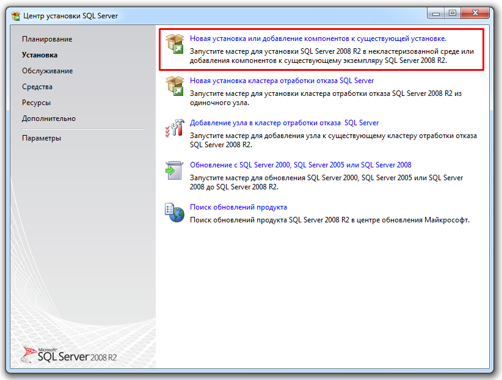Open the Параметры section
The image size is (502, 380).
tap(42, 138)
